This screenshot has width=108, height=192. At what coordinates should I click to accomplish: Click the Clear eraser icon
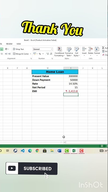(x=103, y=55)
